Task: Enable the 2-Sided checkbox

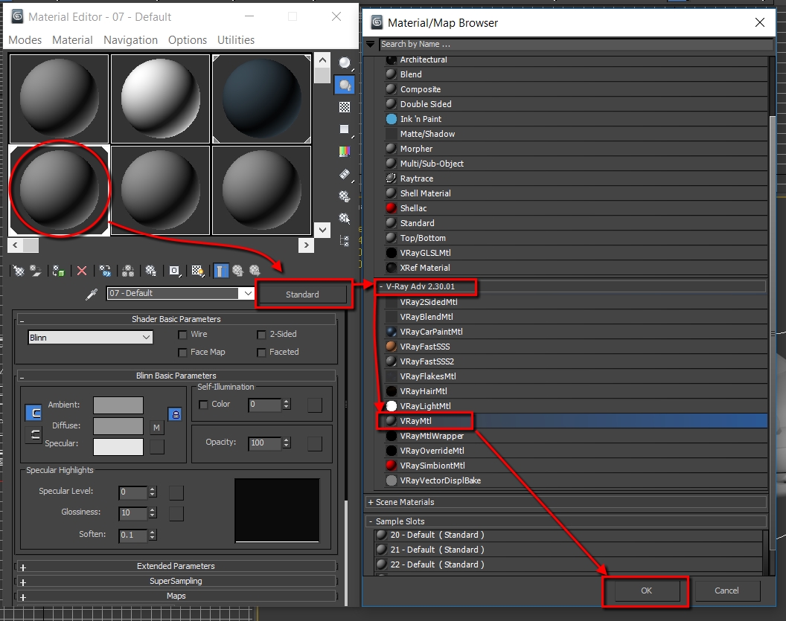Action: point(261,335)
